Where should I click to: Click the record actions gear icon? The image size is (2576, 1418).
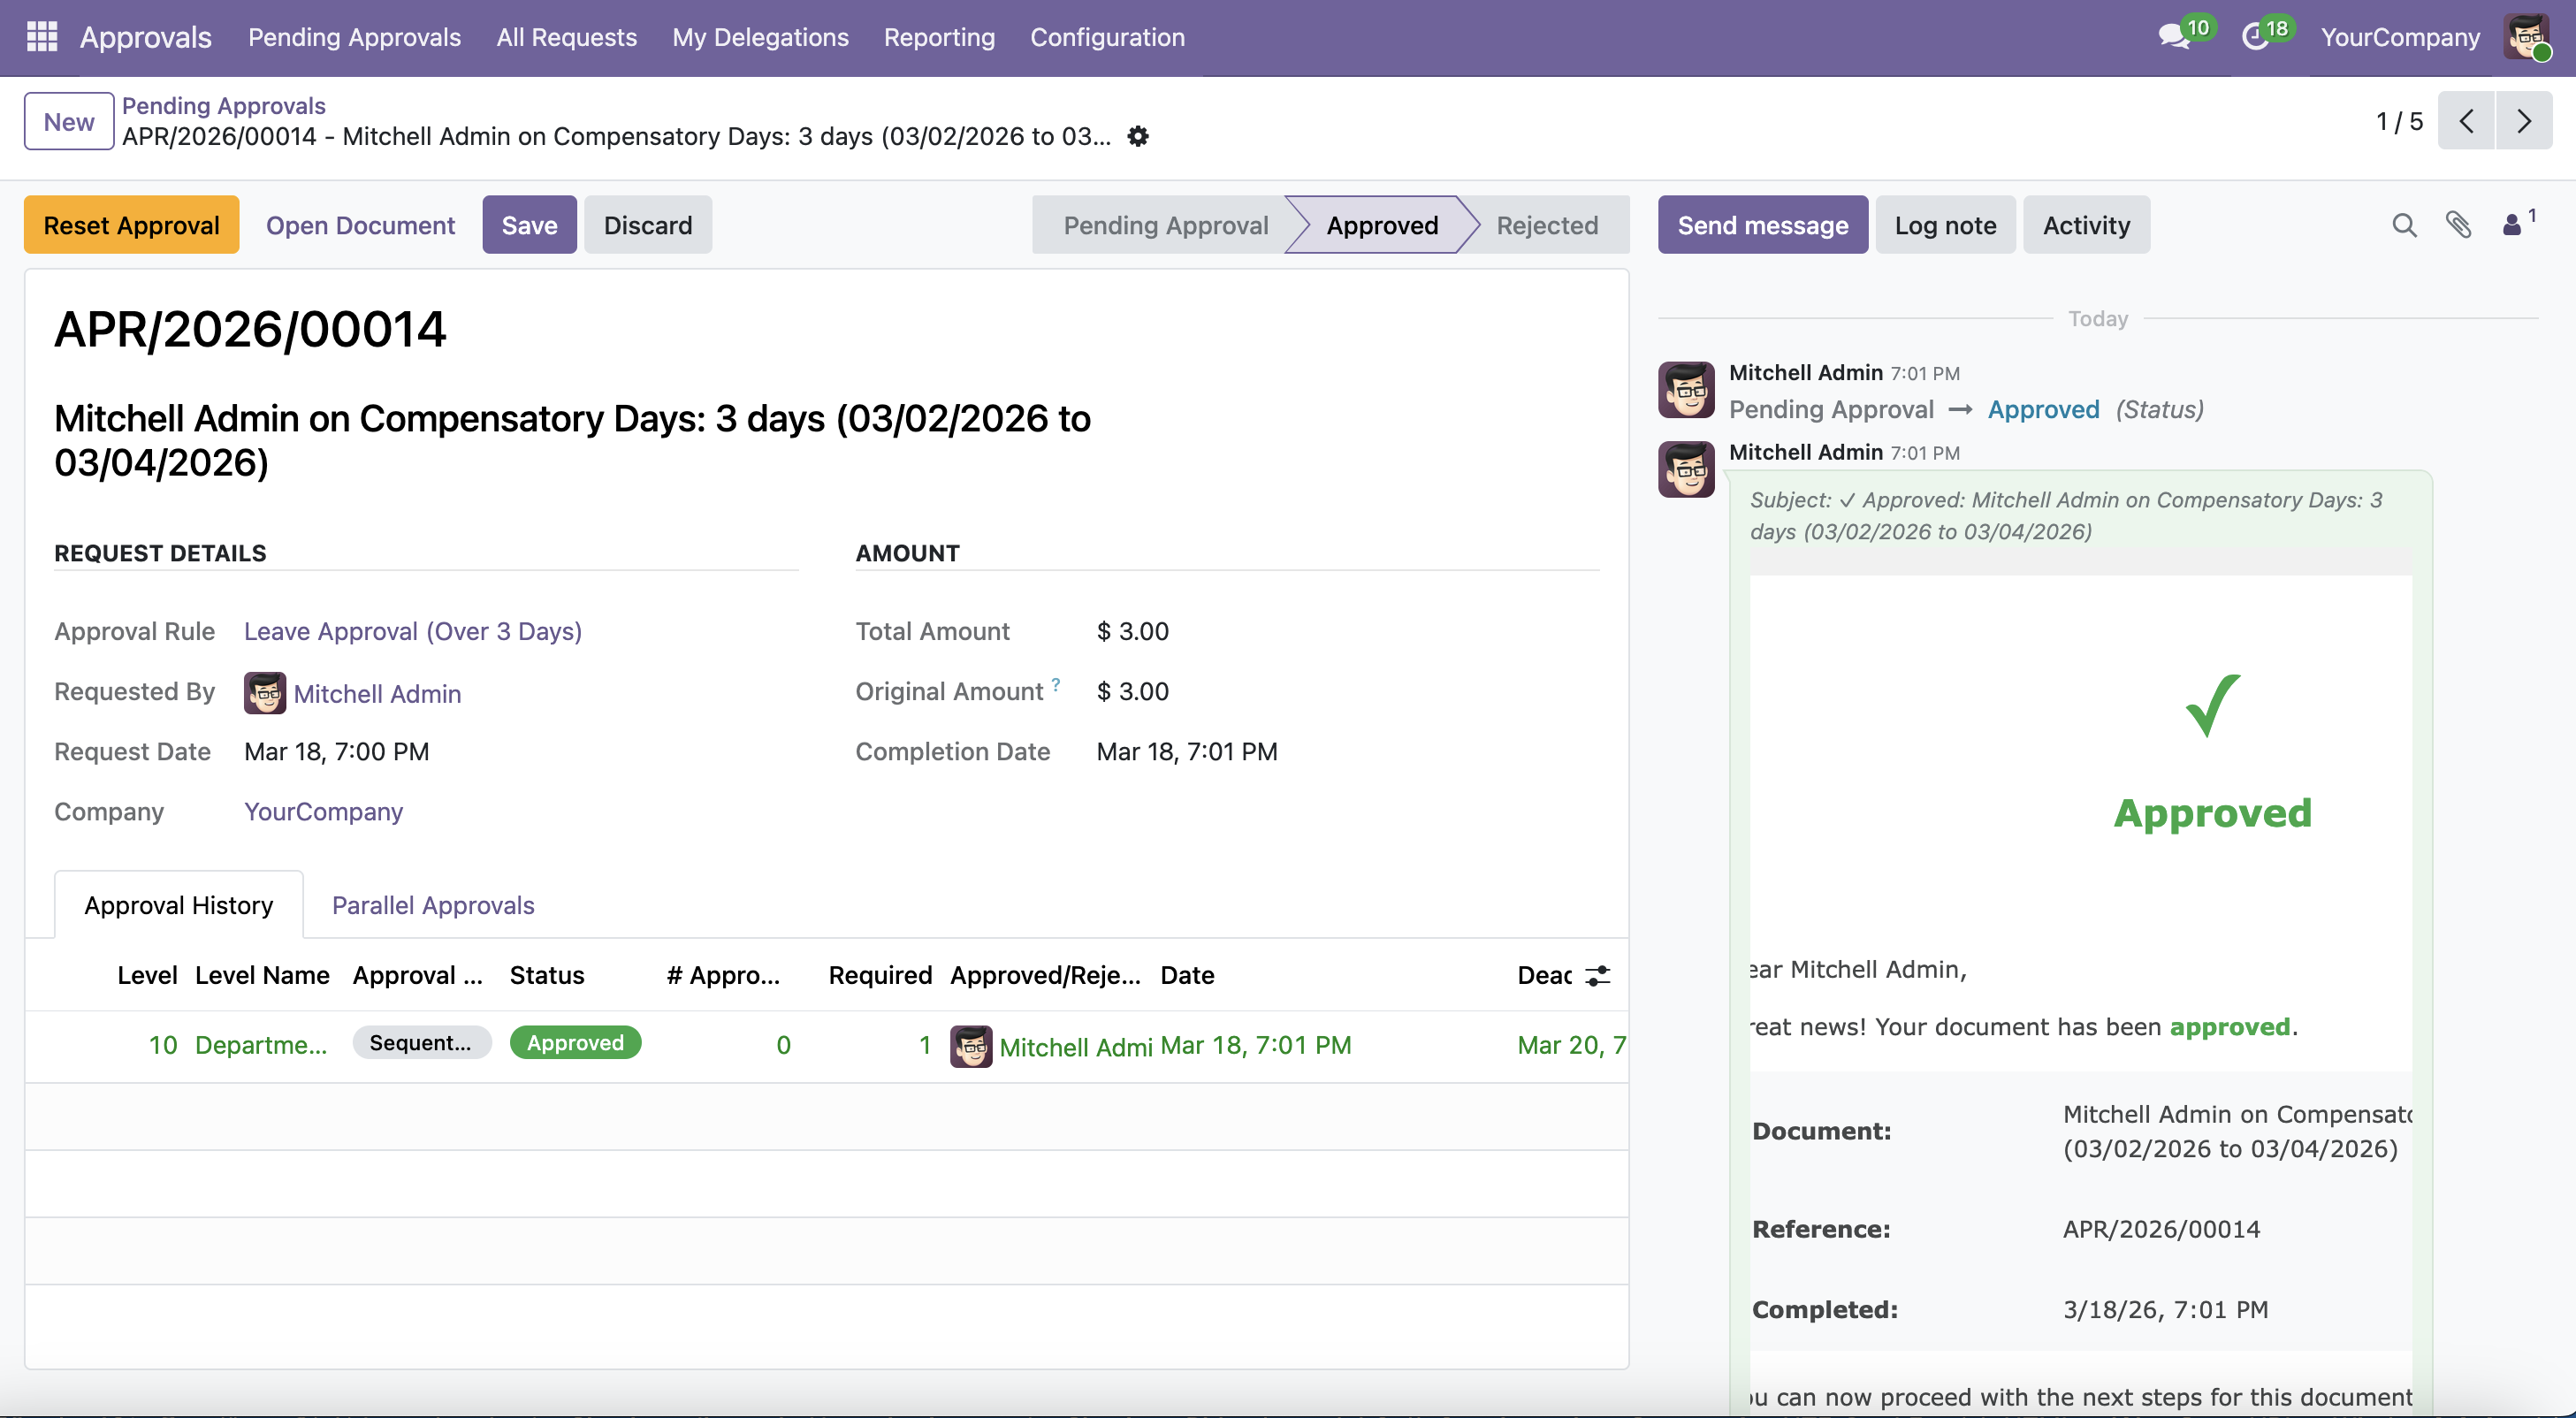1138,136
